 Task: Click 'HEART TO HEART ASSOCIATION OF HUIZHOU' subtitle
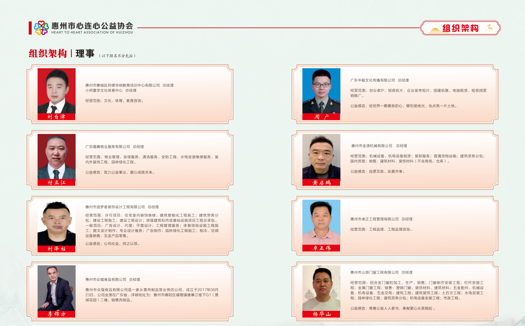tap(92, 32)
